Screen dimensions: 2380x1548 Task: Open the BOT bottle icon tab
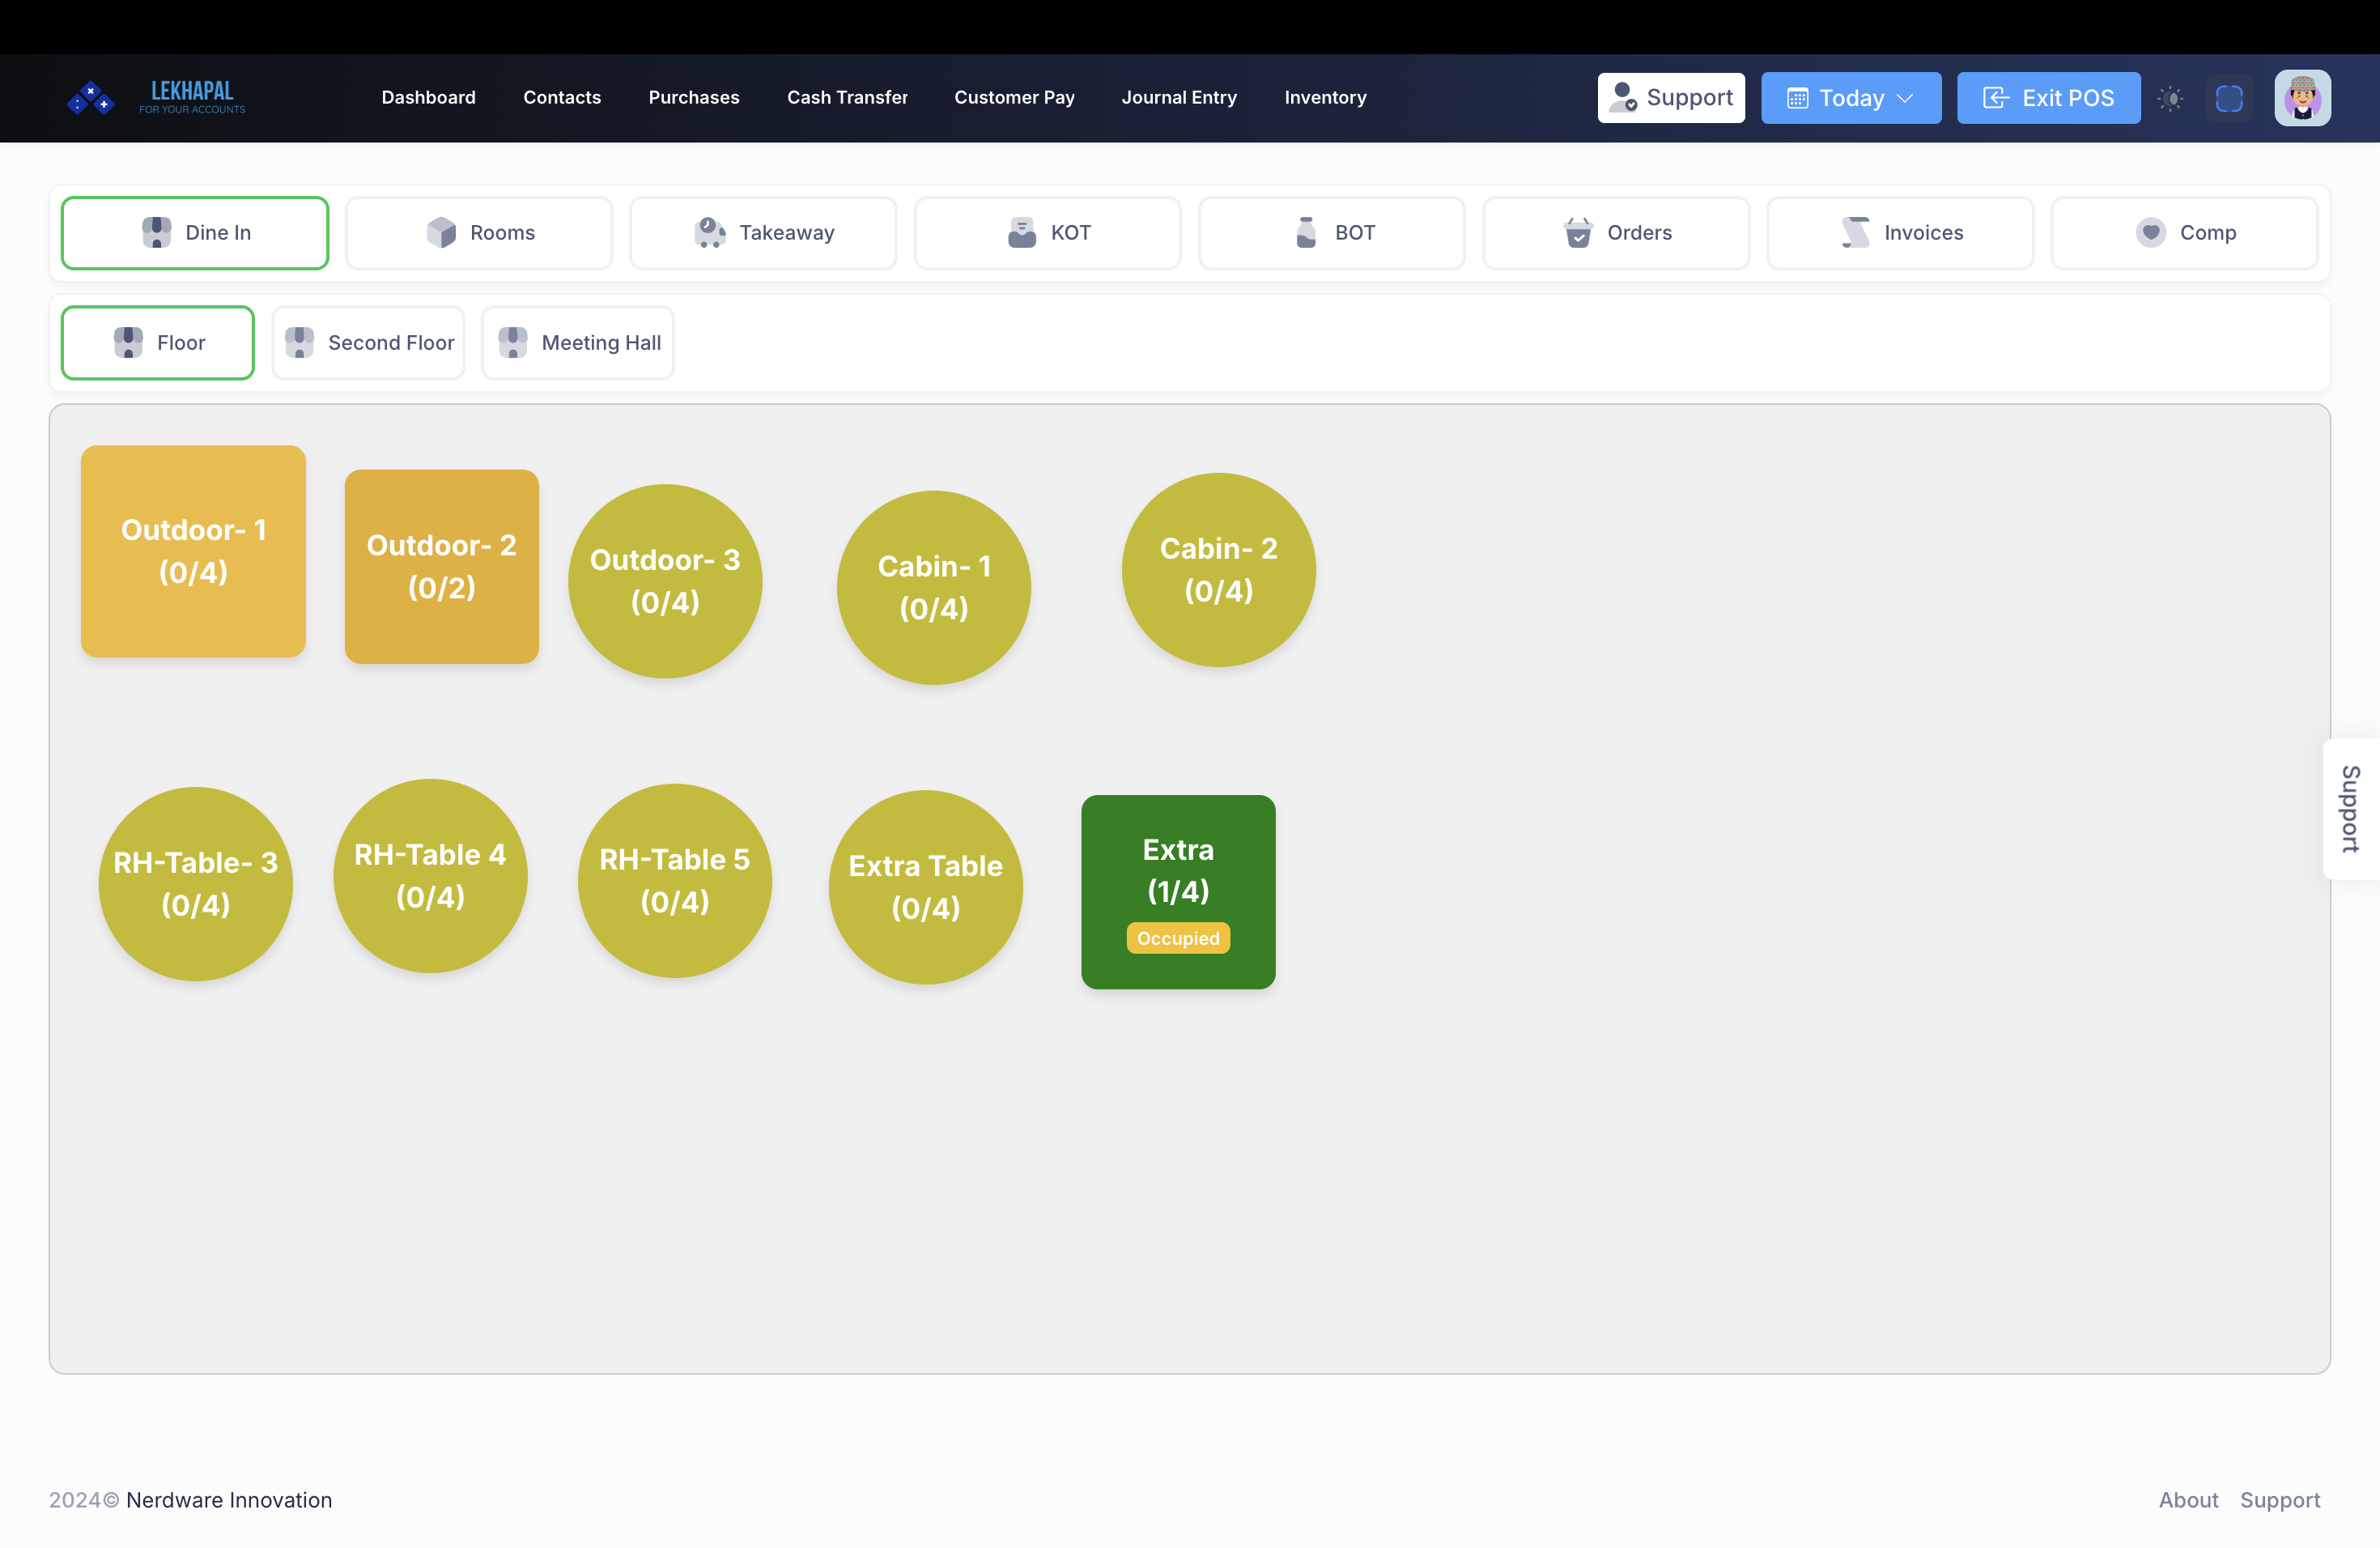pos(1331,233)
